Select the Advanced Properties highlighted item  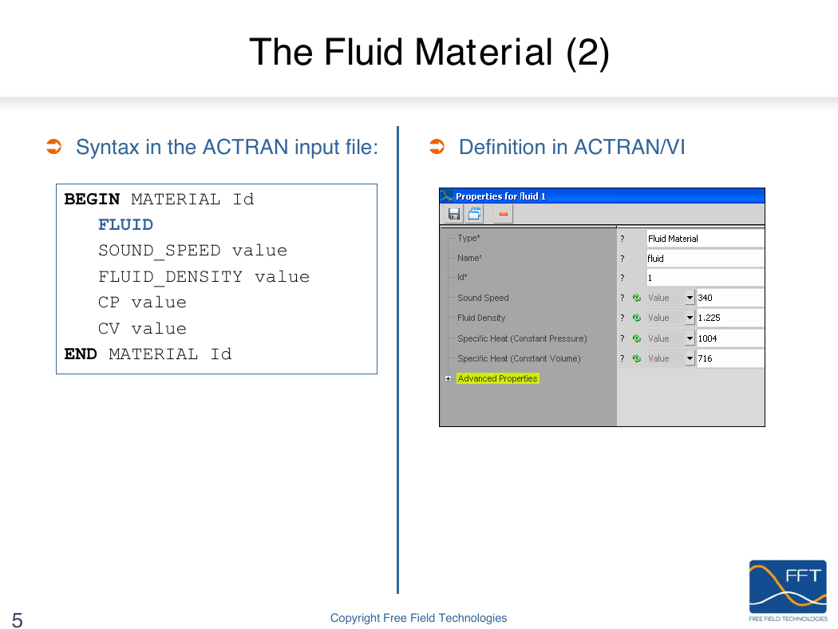coord(497,378)
